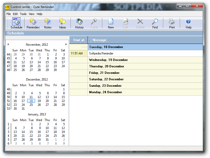The image size is (210, 158).
Task: Click the January, 2013 month title
Action: (37, 114)
